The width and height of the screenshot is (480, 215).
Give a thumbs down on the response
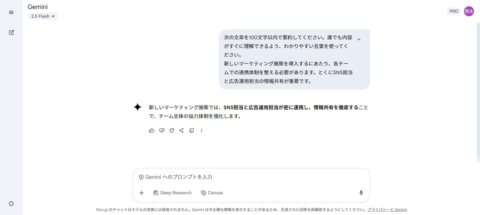(x=162, y=130)
